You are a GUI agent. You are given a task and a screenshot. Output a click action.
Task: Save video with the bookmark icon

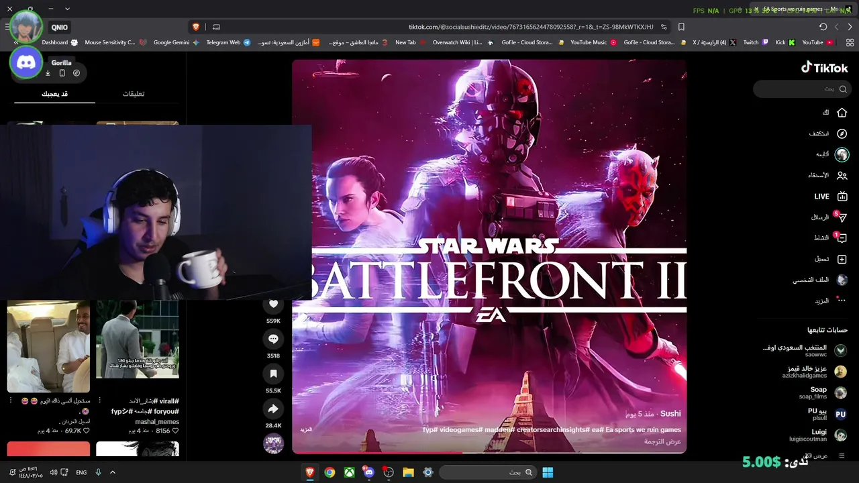click(273, 374)
